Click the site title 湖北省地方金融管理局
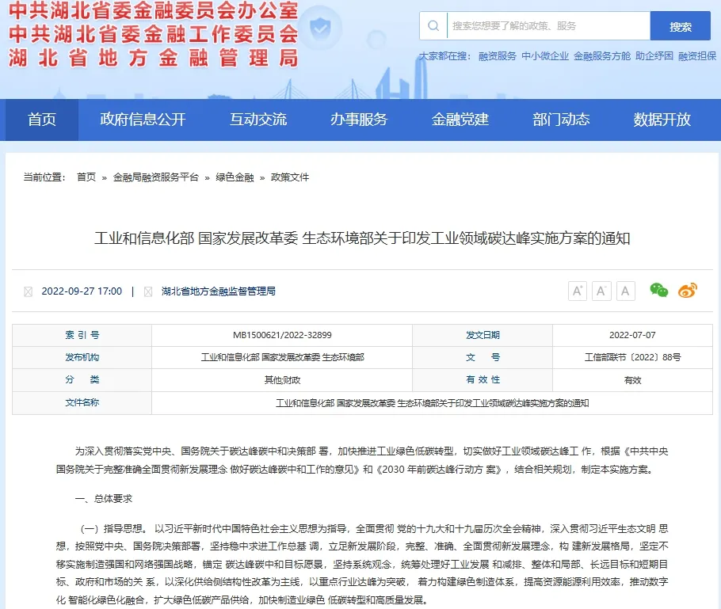721x609 pixels. coord(153,59)
